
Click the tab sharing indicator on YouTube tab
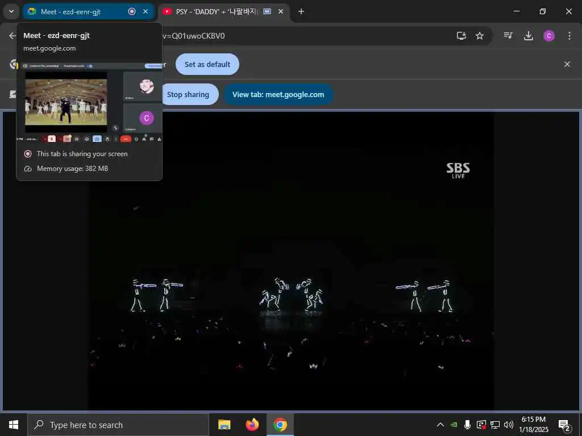[x=267, y=11]
